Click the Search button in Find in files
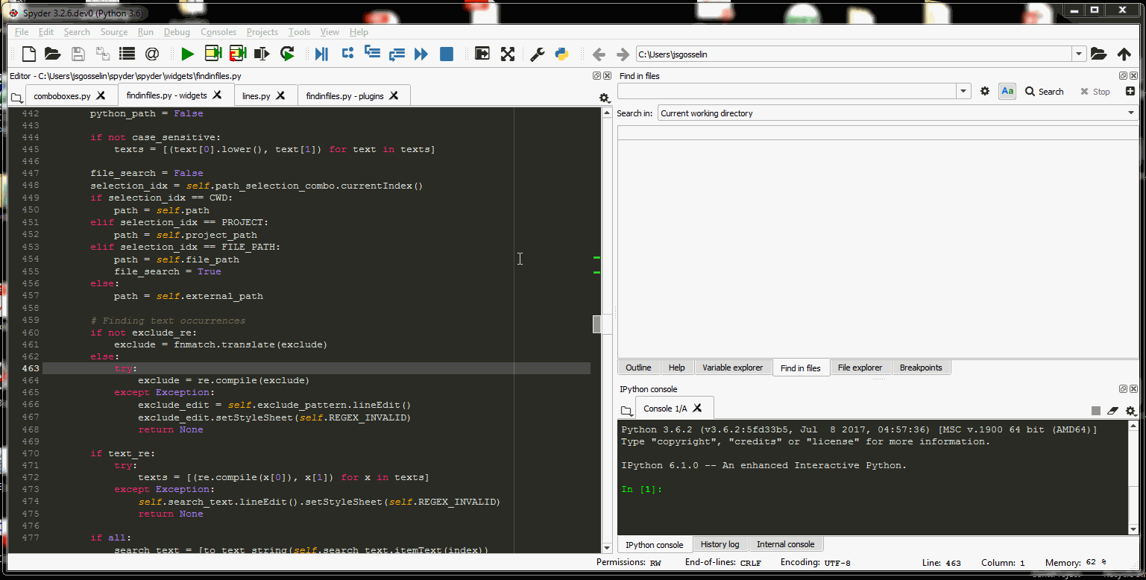Image resolution: width=1146 pixels, height=580 pixels. tap(1044, 91)
